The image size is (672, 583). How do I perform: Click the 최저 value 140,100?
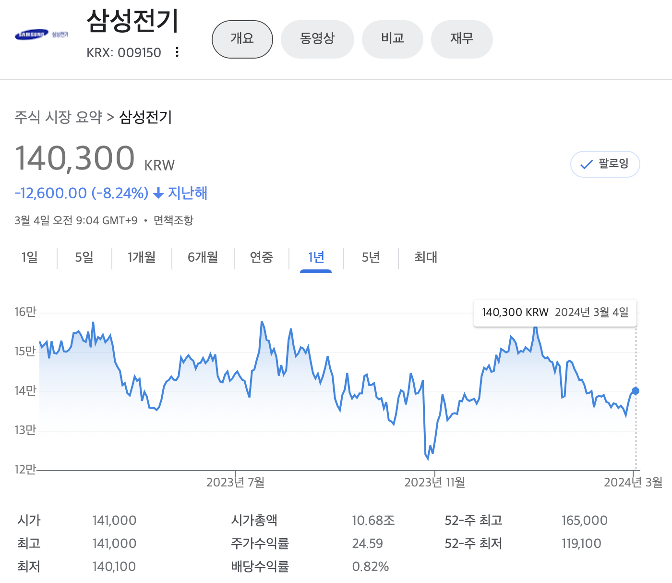(x=114, y=567)
